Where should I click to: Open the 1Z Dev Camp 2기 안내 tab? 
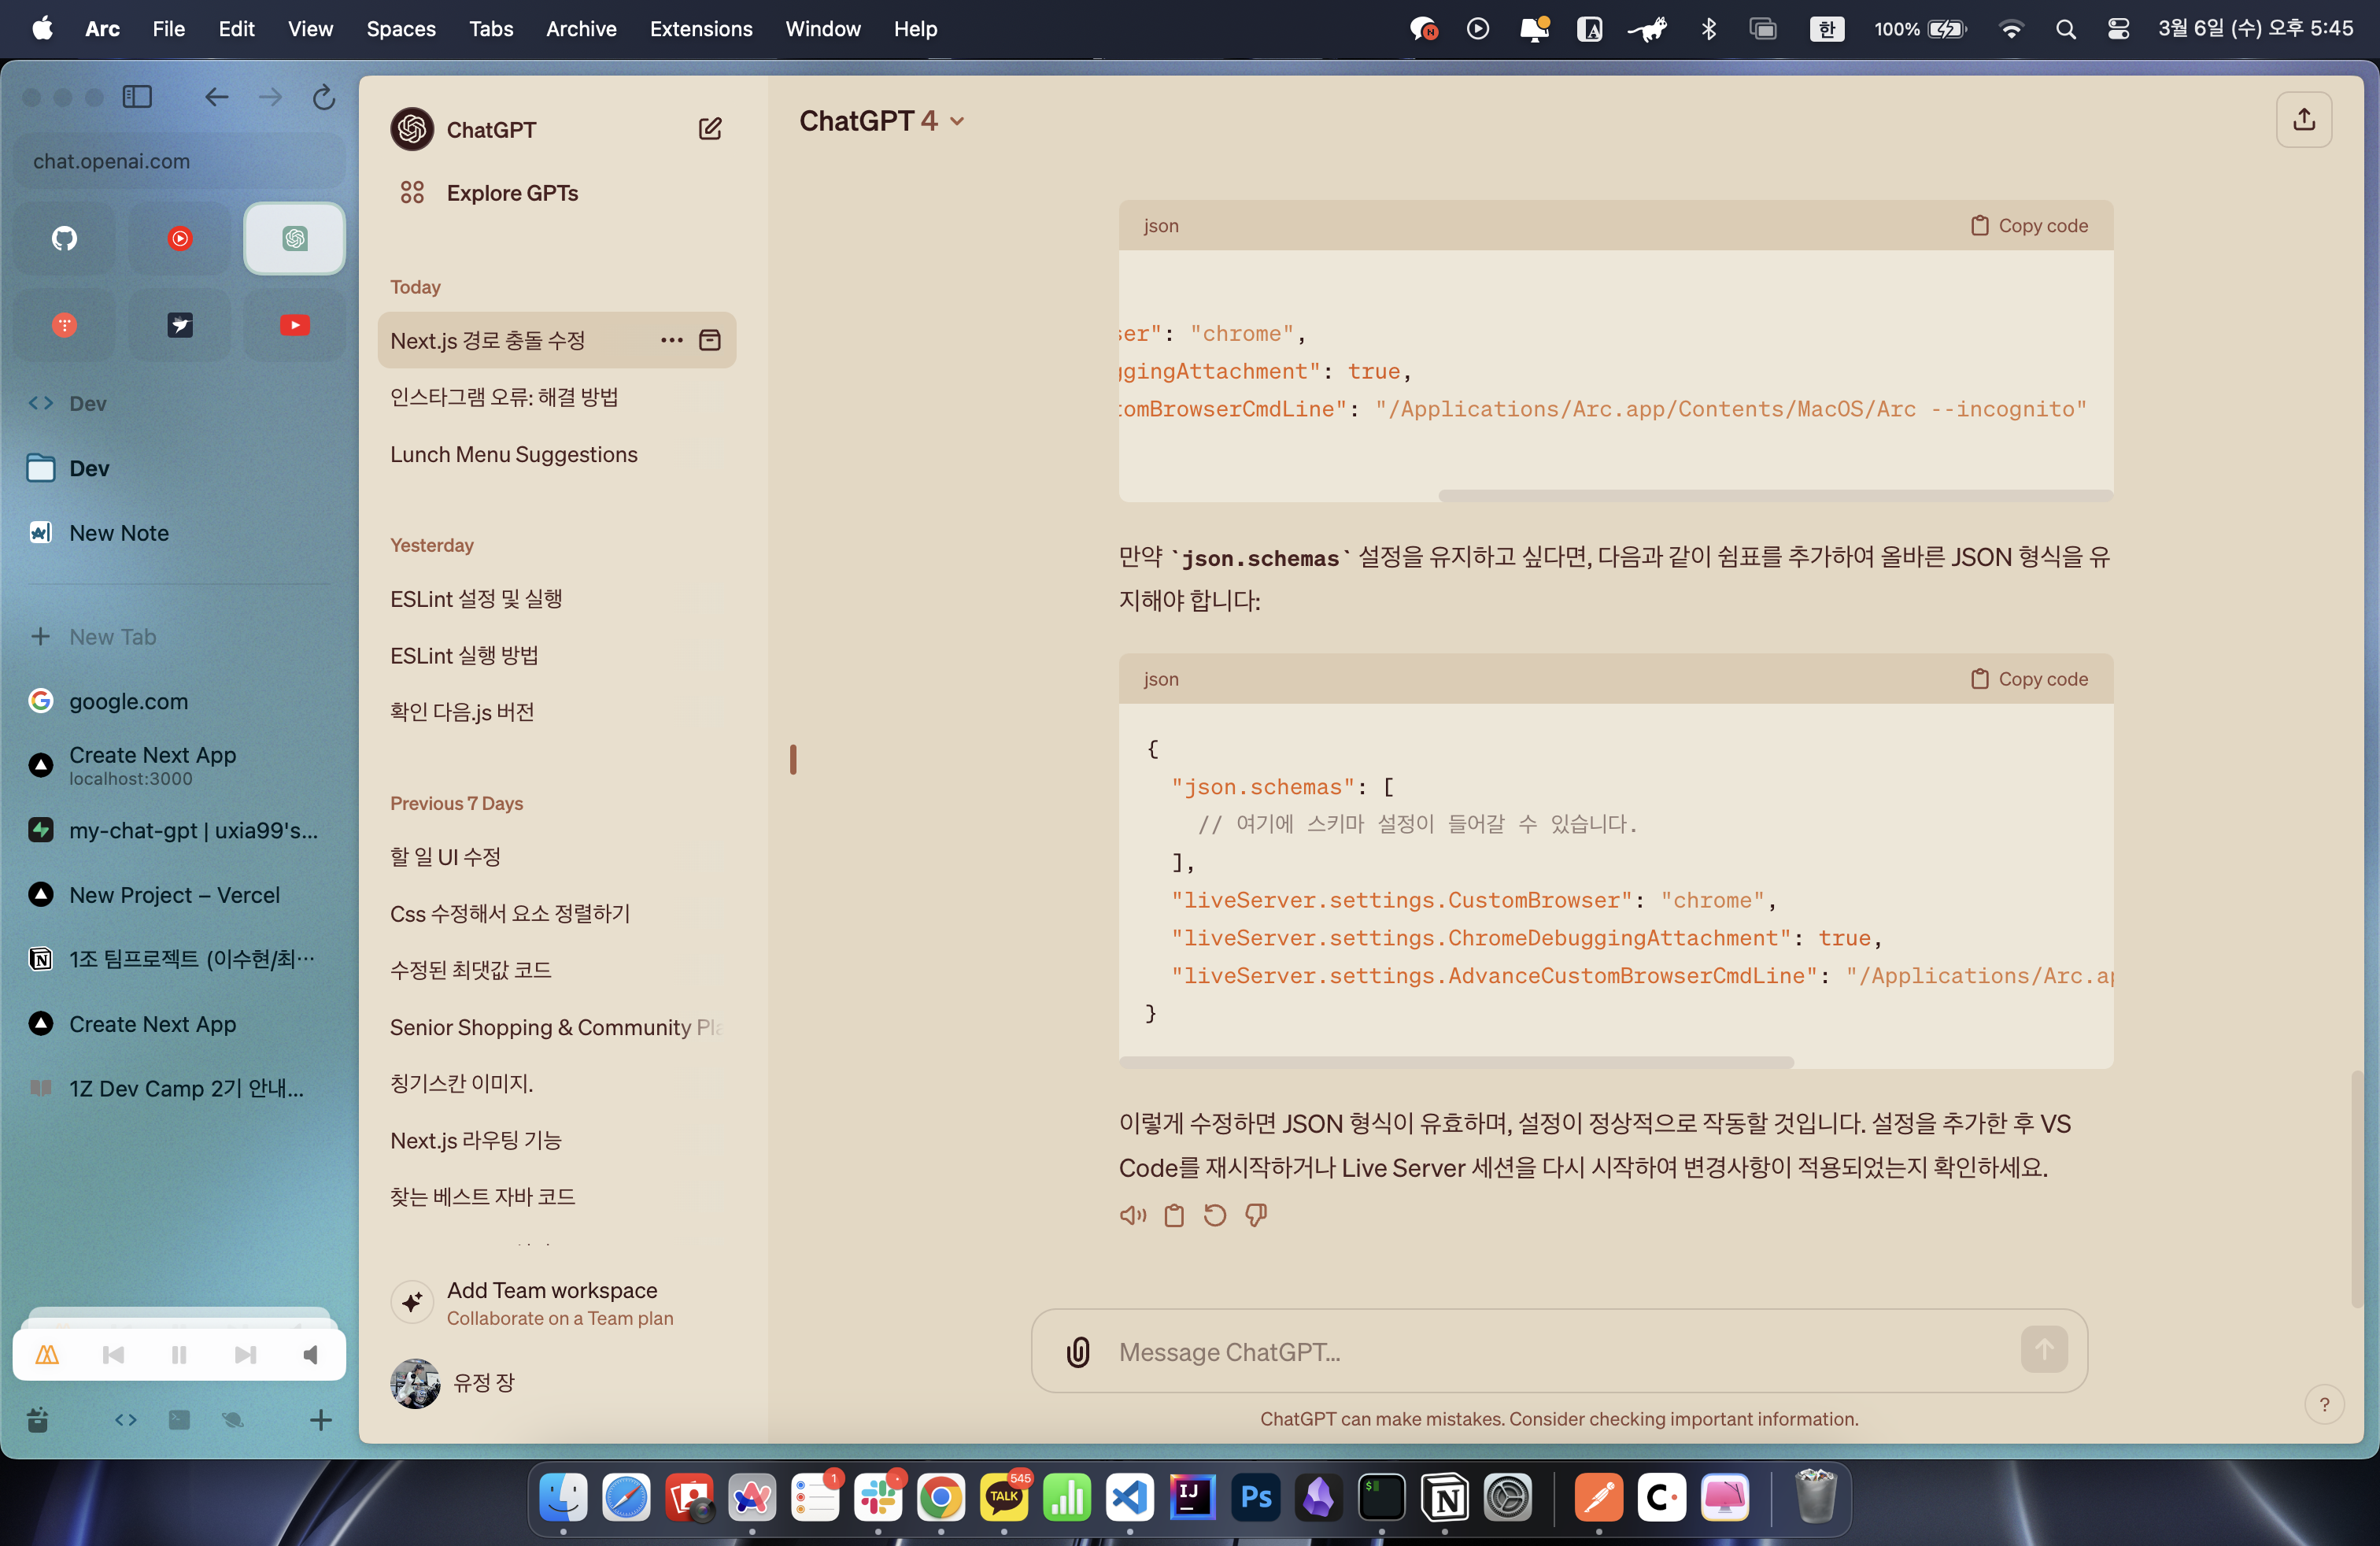tap(180, 1088)
